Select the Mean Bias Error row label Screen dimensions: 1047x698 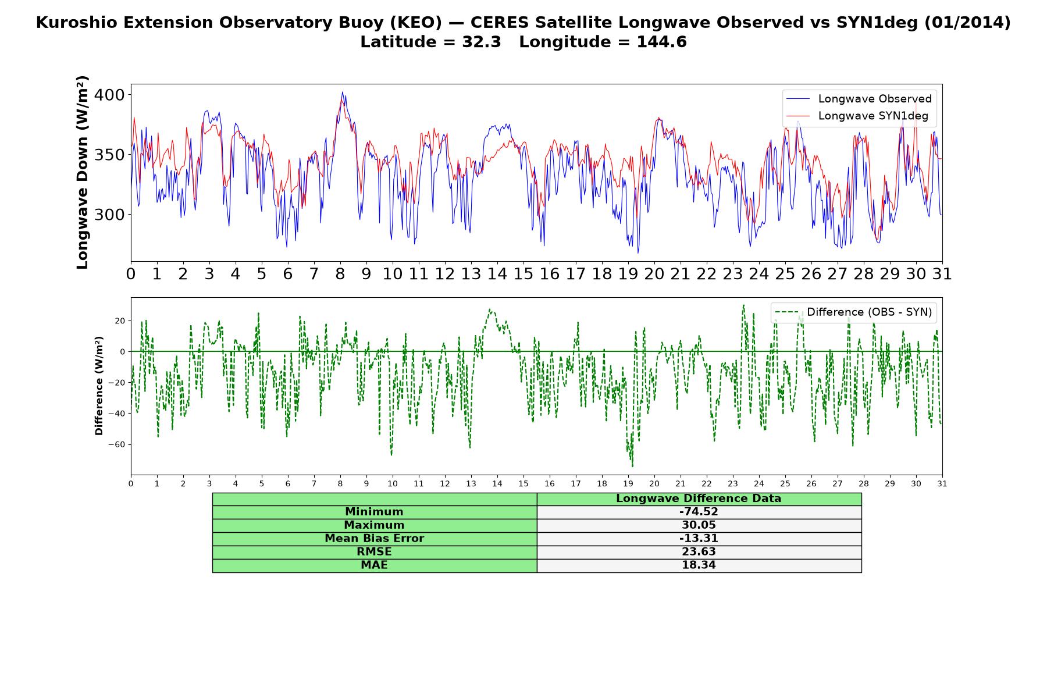click(x=375, y=539)
